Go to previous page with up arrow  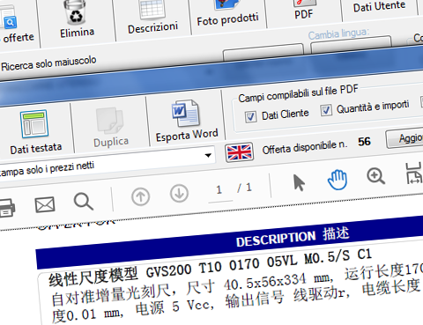coord(140,196)
